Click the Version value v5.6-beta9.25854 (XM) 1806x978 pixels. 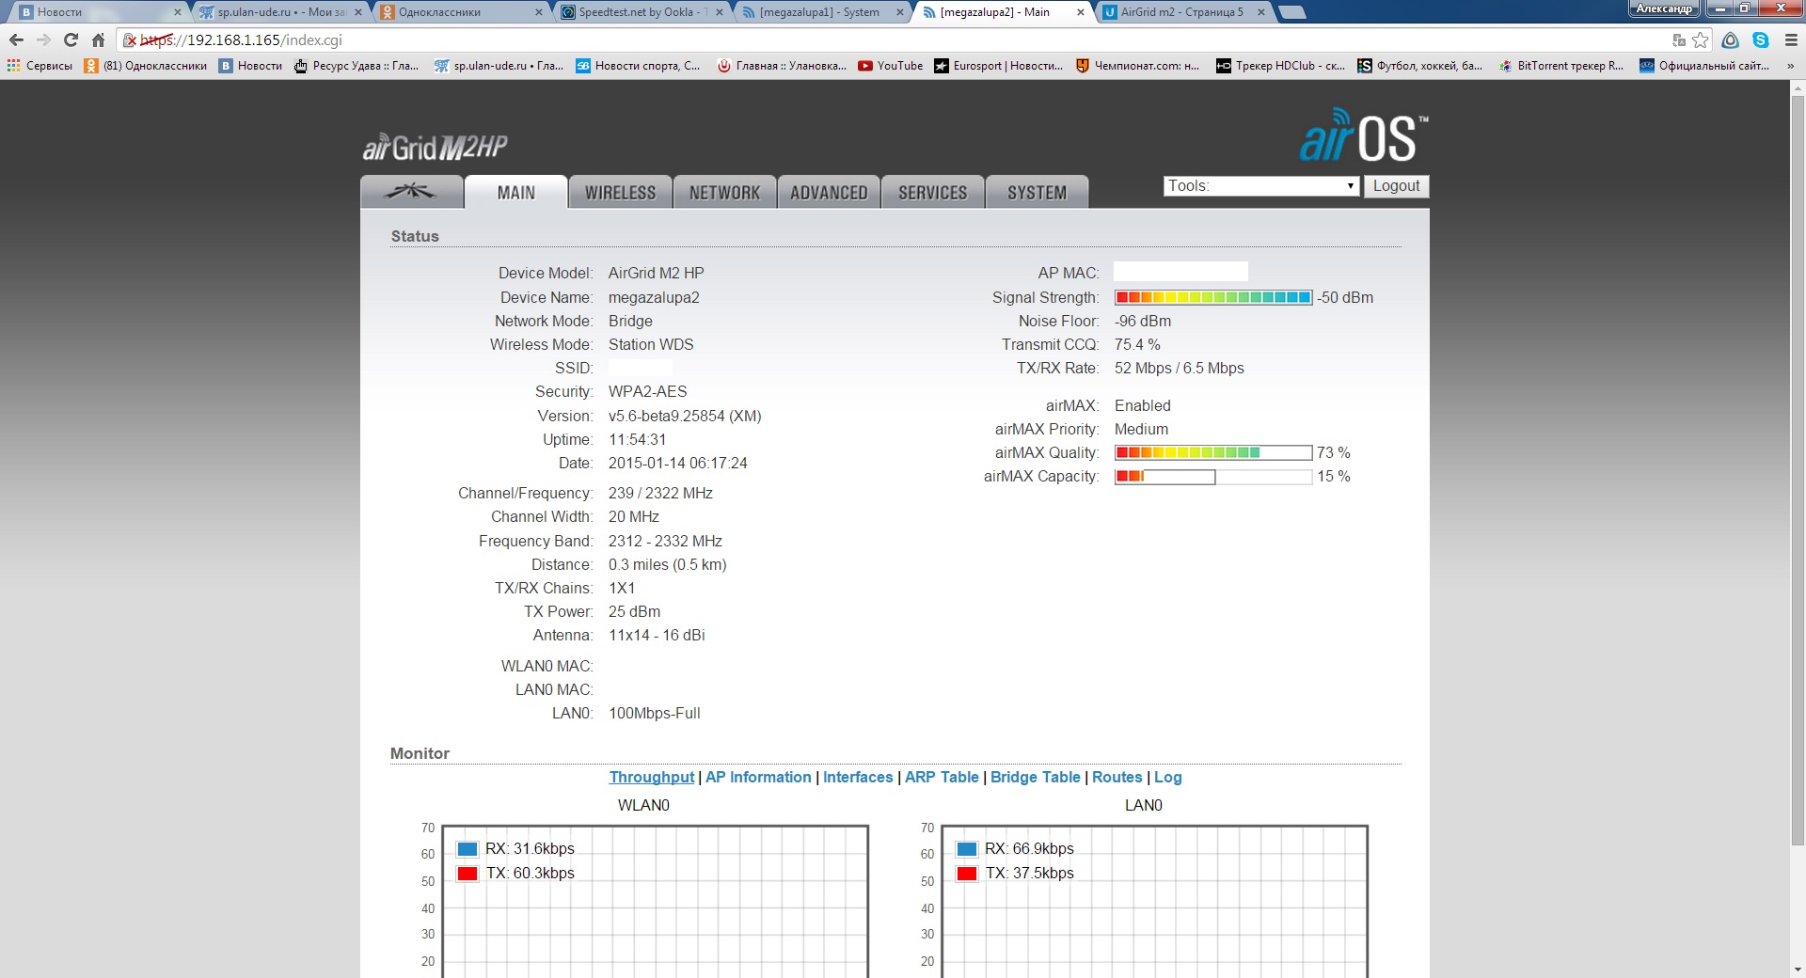coord(685,417)
